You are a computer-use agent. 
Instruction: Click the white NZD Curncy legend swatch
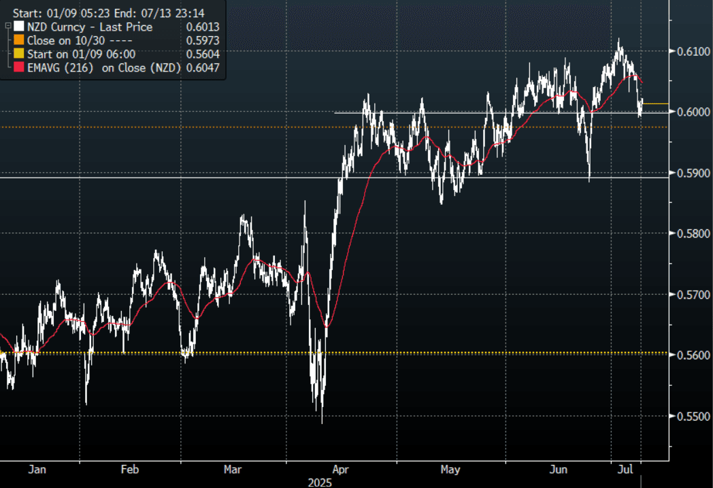coord(18,27)
